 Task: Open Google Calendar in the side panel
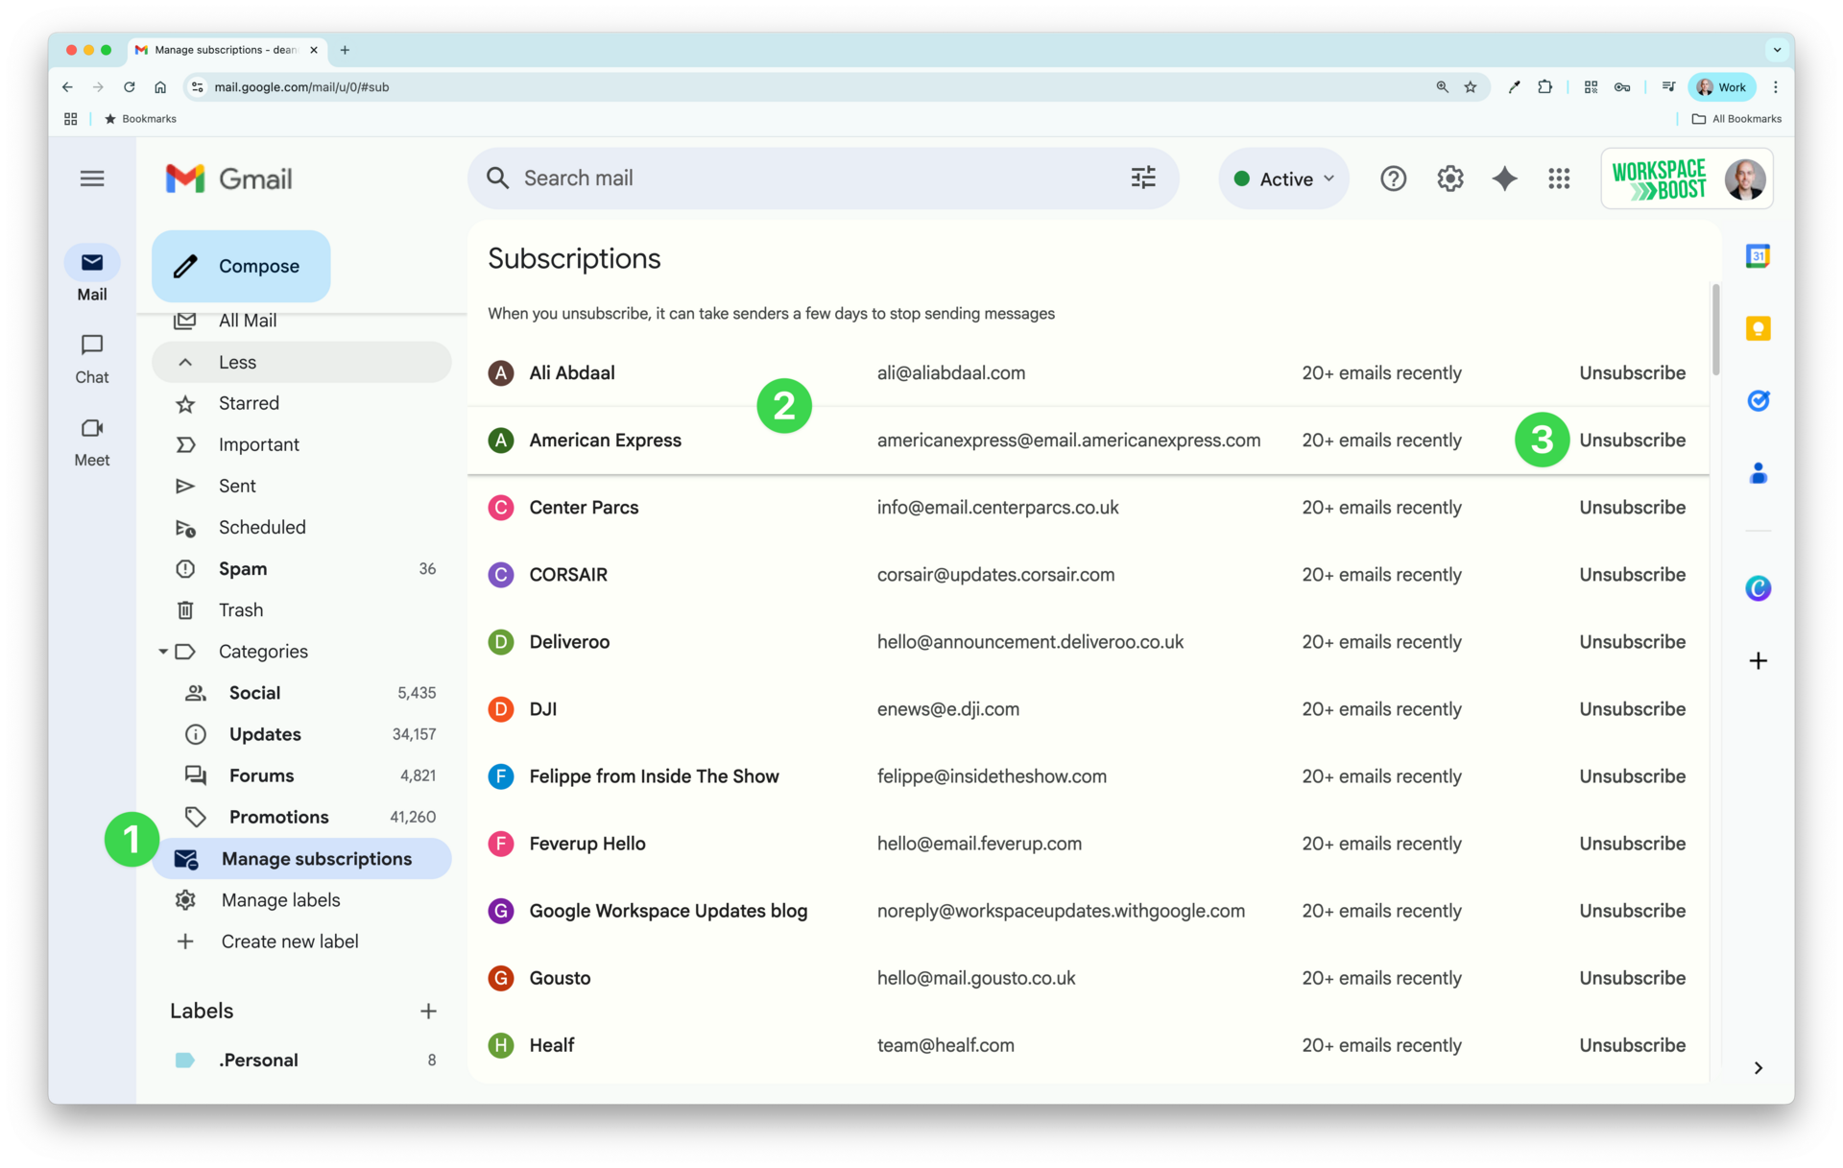coord(1759,255)
